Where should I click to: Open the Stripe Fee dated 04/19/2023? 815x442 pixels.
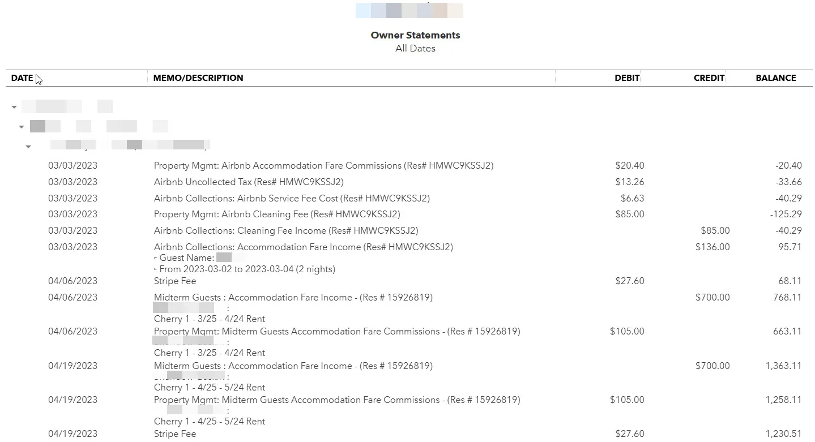[175, 434]
